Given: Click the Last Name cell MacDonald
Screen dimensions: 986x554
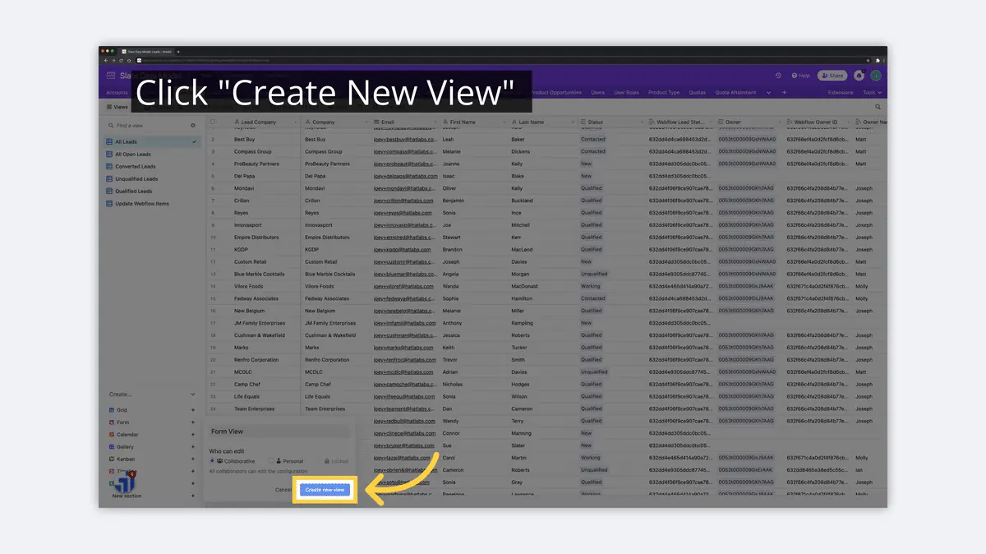Looking at the screenshot, I should [525, 286].
